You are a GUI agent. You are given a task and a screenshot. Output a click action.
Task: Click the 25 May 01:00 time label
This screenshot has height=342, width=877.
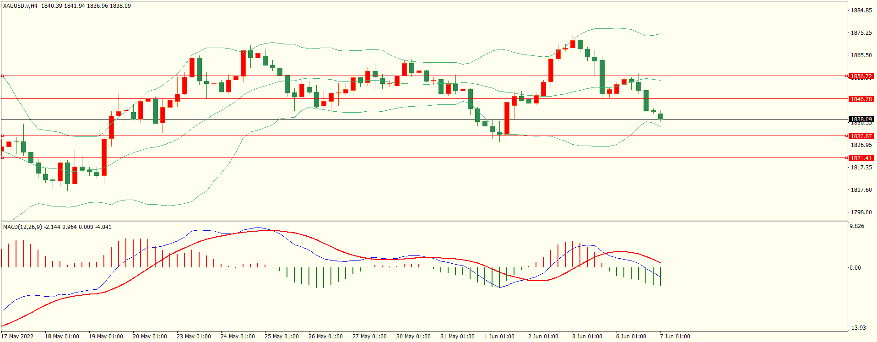(282, 337)
